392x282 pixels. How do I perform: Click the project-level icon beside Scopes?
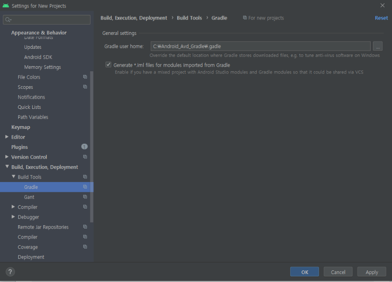click(85, 87)
